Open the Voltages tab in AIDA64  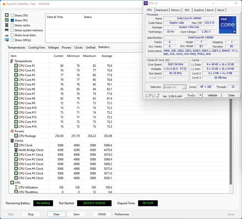(53, 47)
